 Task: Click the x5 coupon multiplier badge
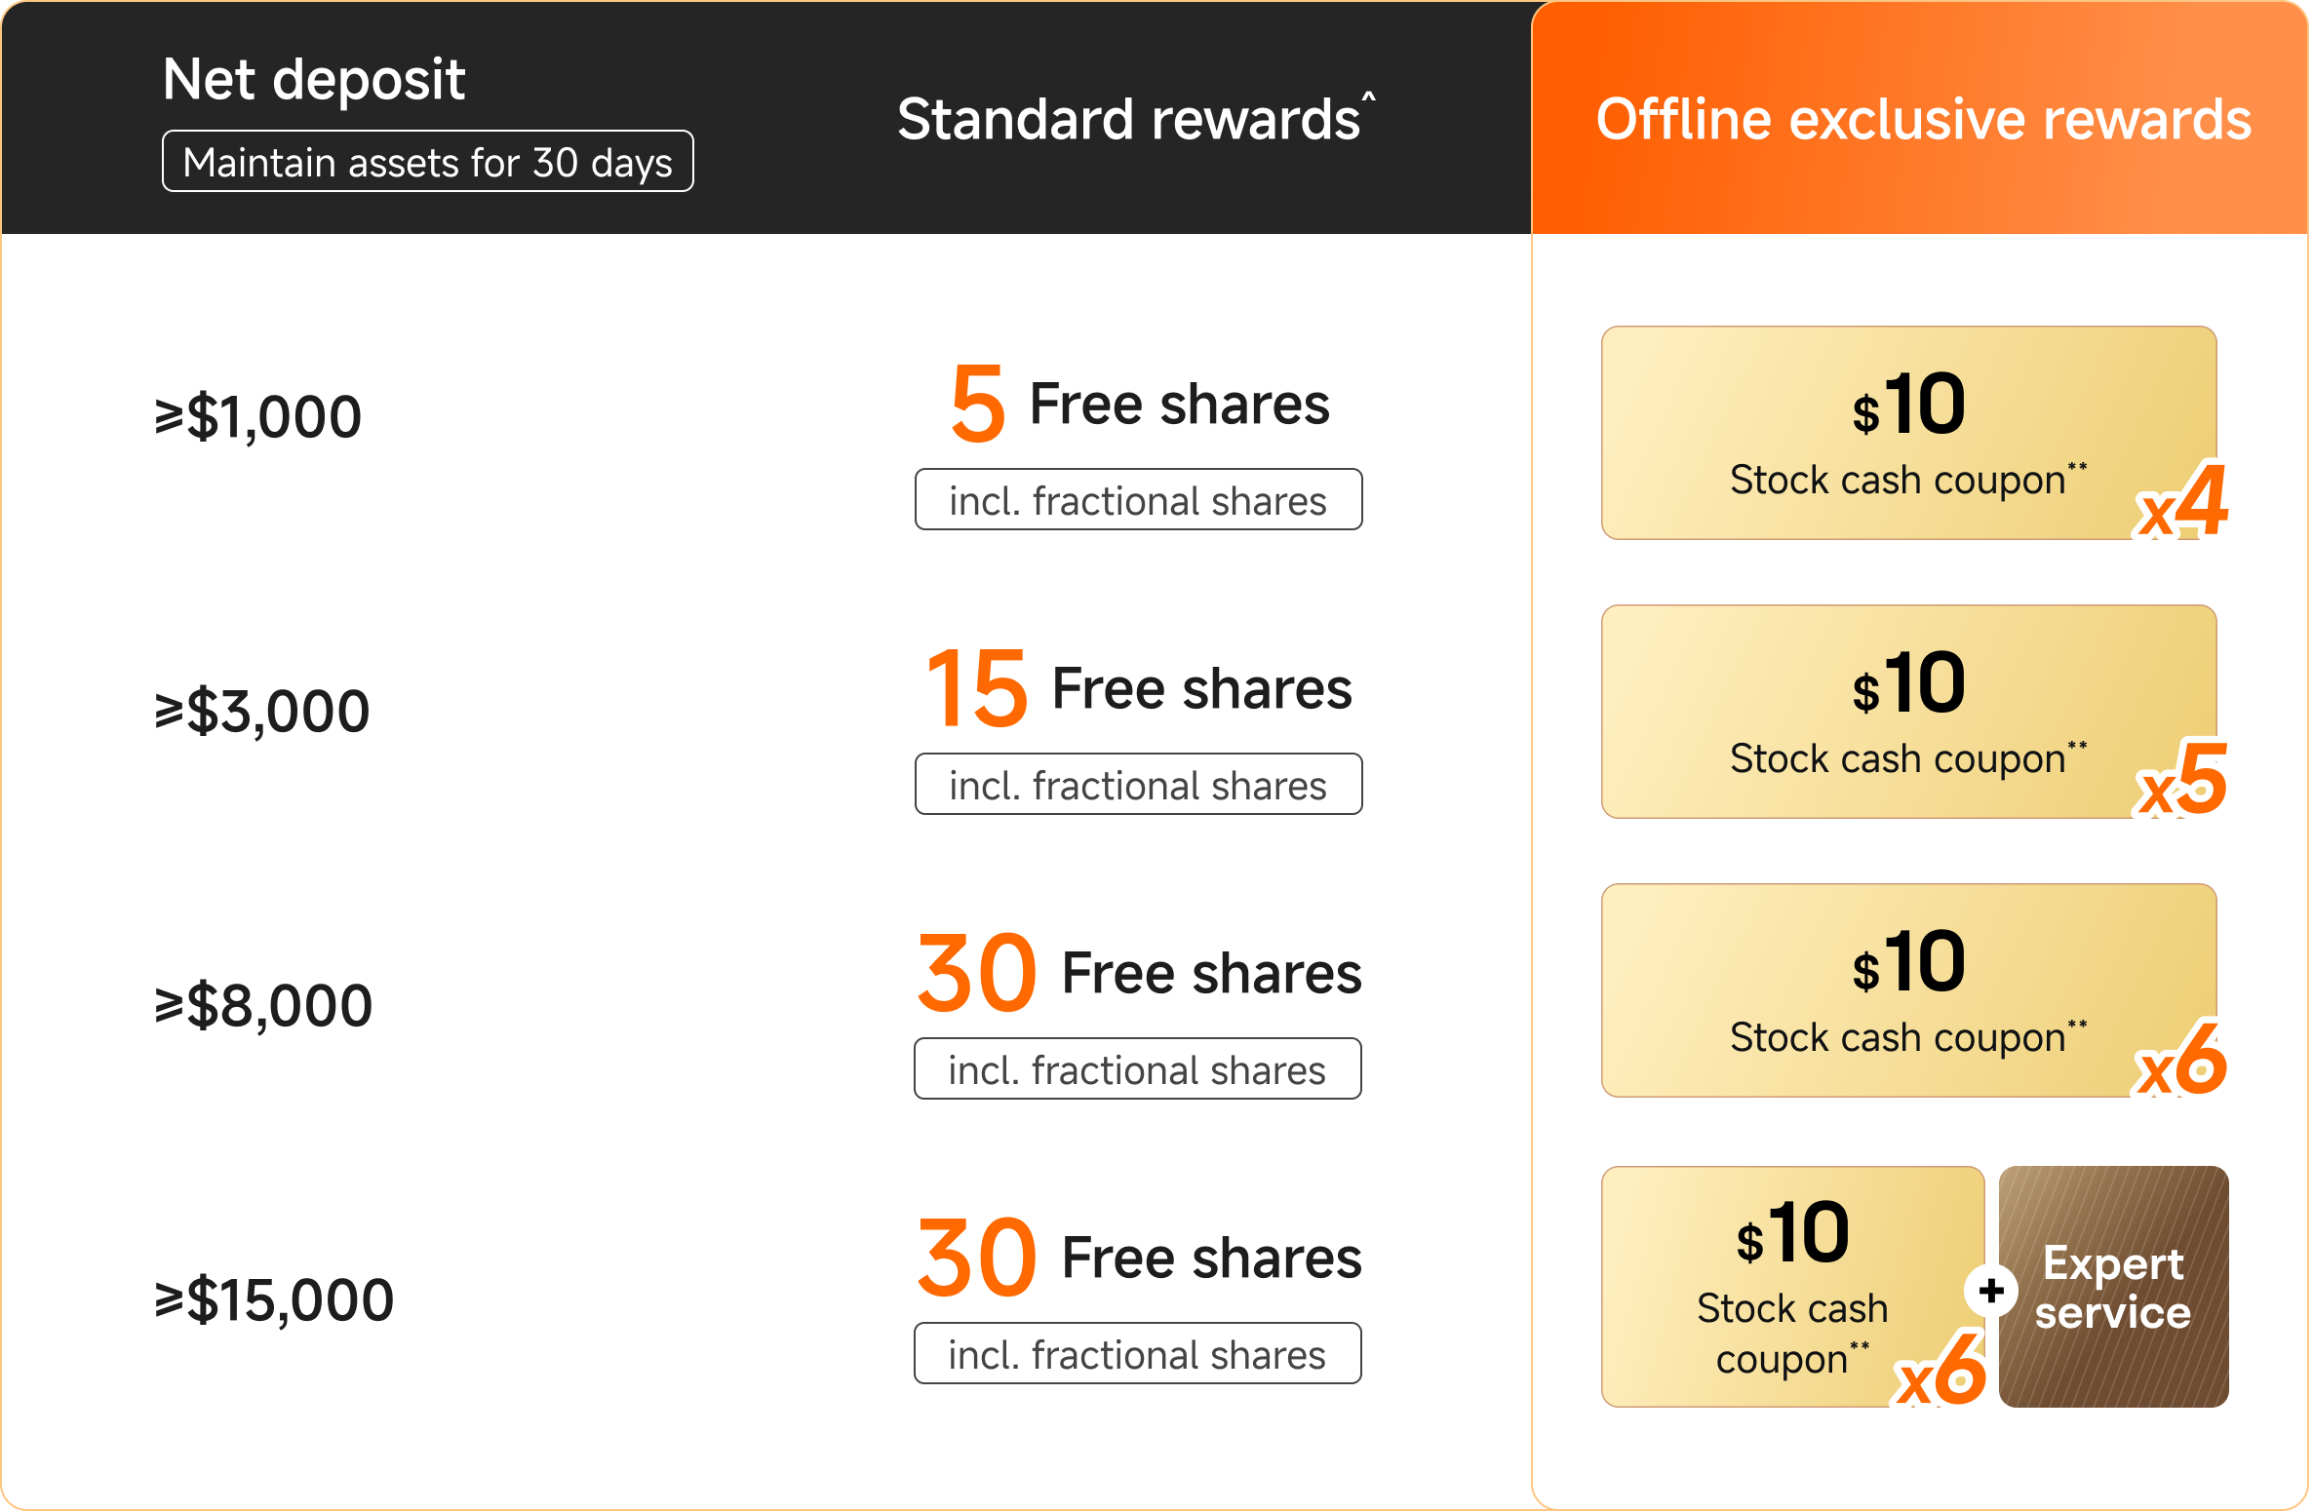tap(2182, 781)
